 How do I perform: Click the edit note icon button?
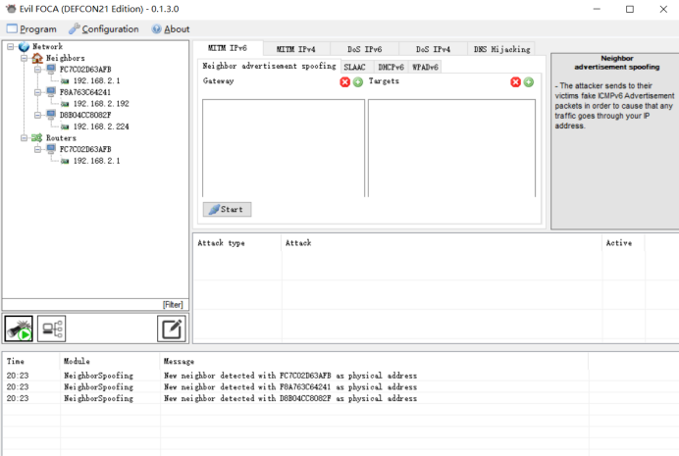pyautogui.click(x=172, y=329)
